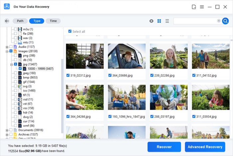Switch to the Path tab
The image size is (233, 156).
(20, 21)
